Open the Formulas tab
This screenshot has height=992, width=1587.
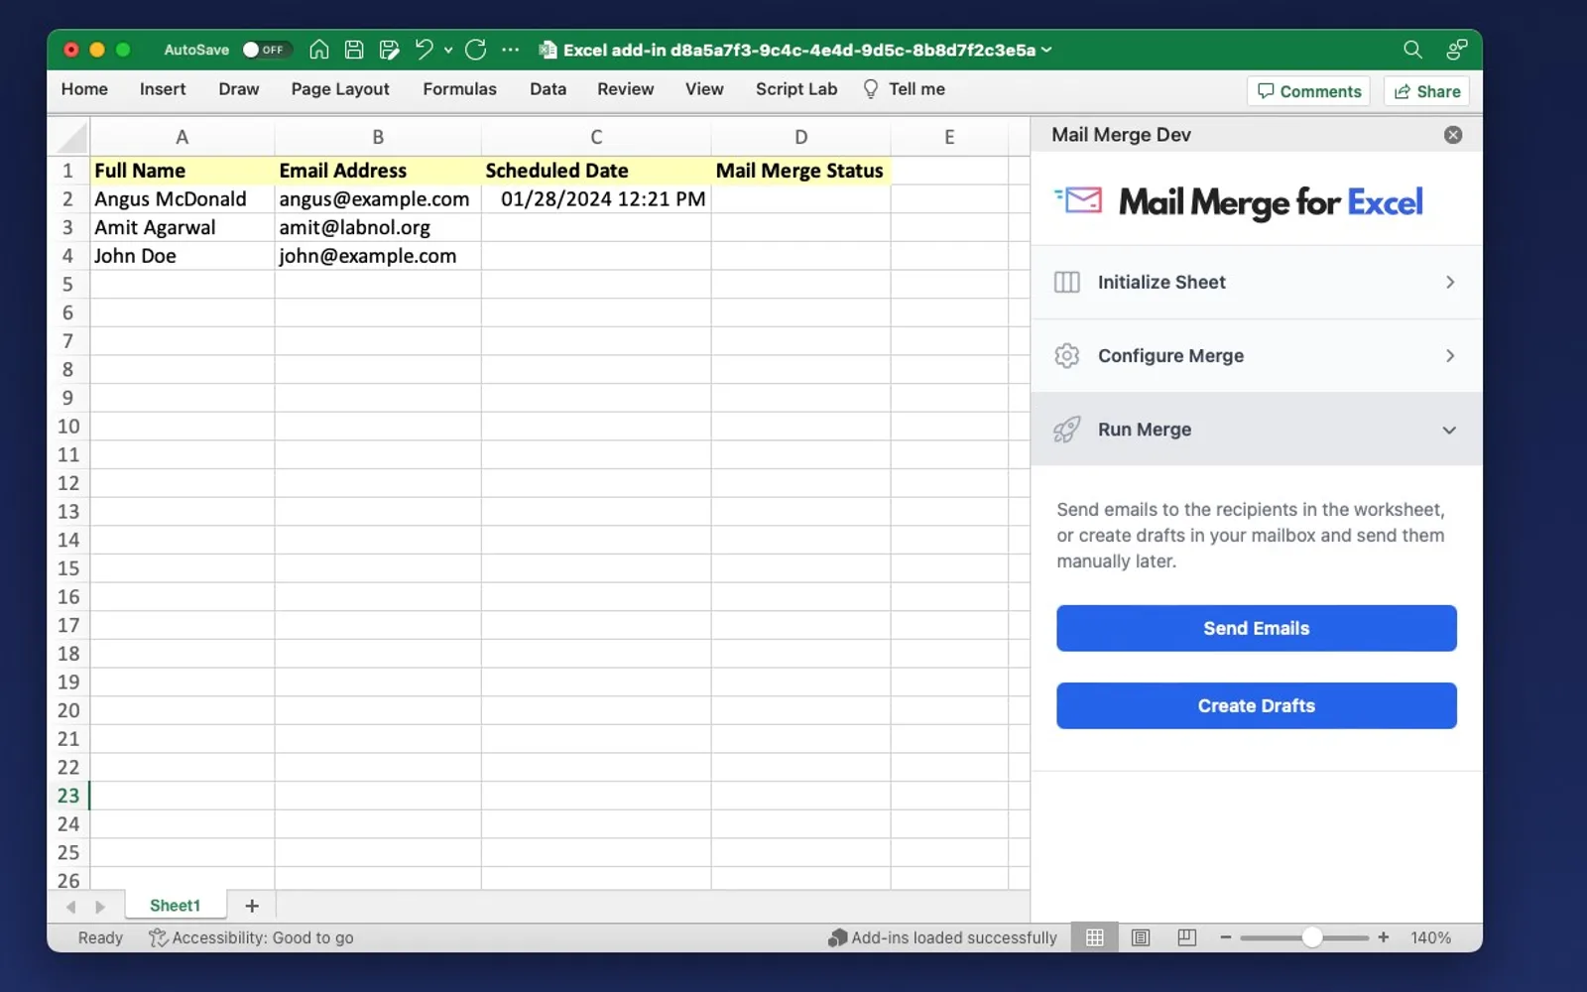(x=459, y=89)
